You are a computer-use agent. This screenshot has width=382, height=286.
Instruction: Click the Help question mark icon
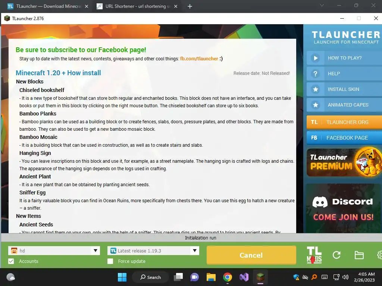coord(316,73)
